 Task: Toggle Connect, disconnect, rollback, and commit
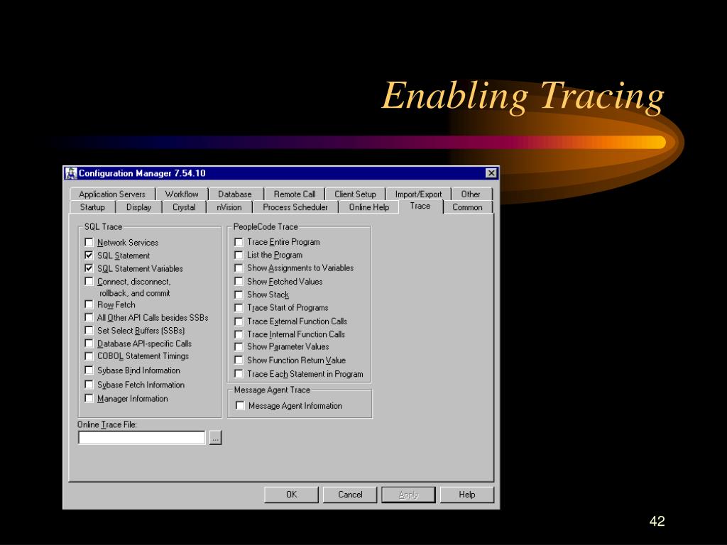tap(89, 281)
